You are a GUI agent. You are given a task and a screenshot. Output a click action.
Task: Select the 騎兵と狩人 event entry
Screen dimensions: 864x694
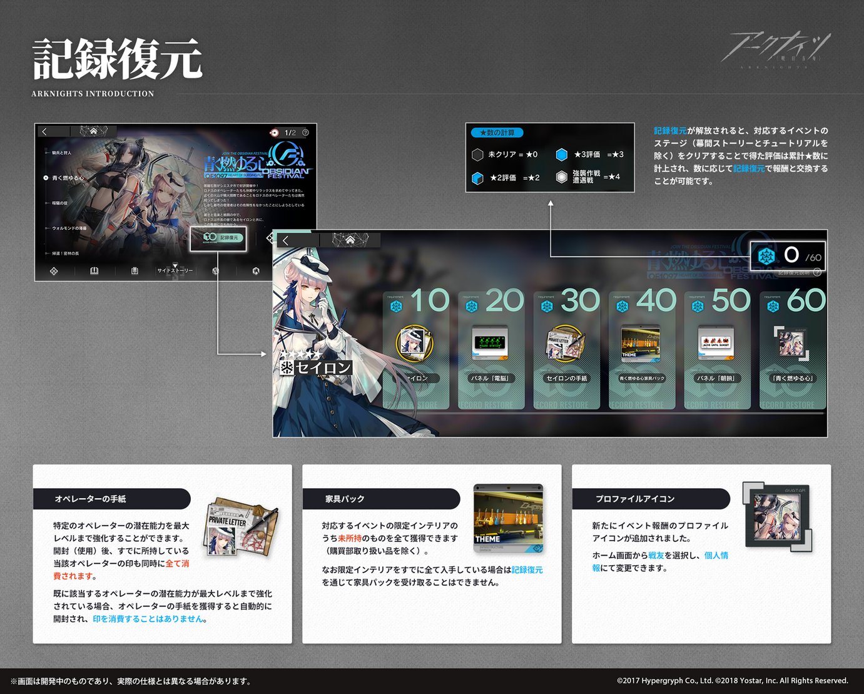click(x=61, y=153)
